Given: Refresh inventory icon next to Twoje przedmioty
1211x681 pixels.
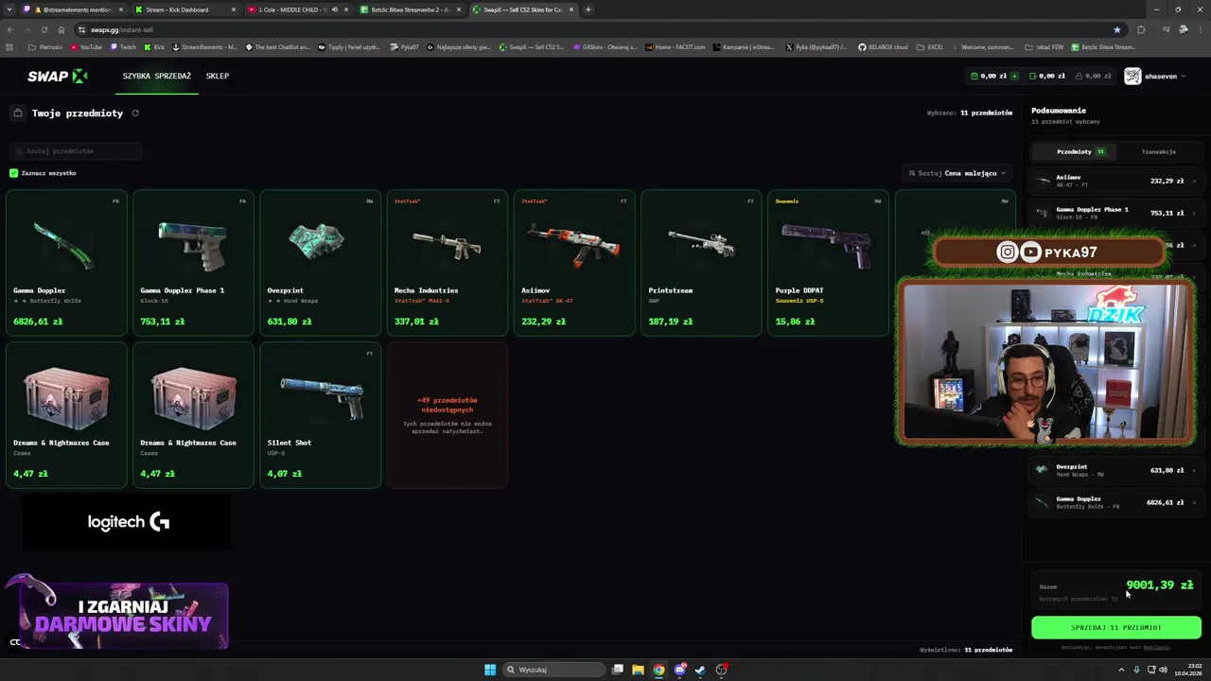Looking at the screenshot, I should tap(135, 113).
